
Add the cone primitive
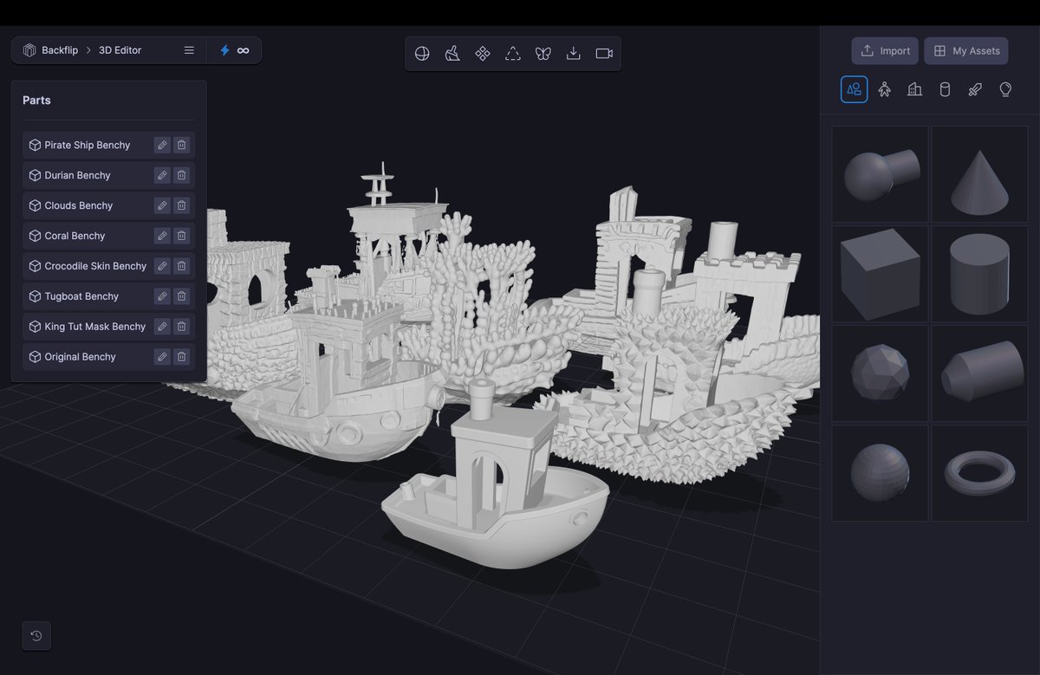point(979,174)
